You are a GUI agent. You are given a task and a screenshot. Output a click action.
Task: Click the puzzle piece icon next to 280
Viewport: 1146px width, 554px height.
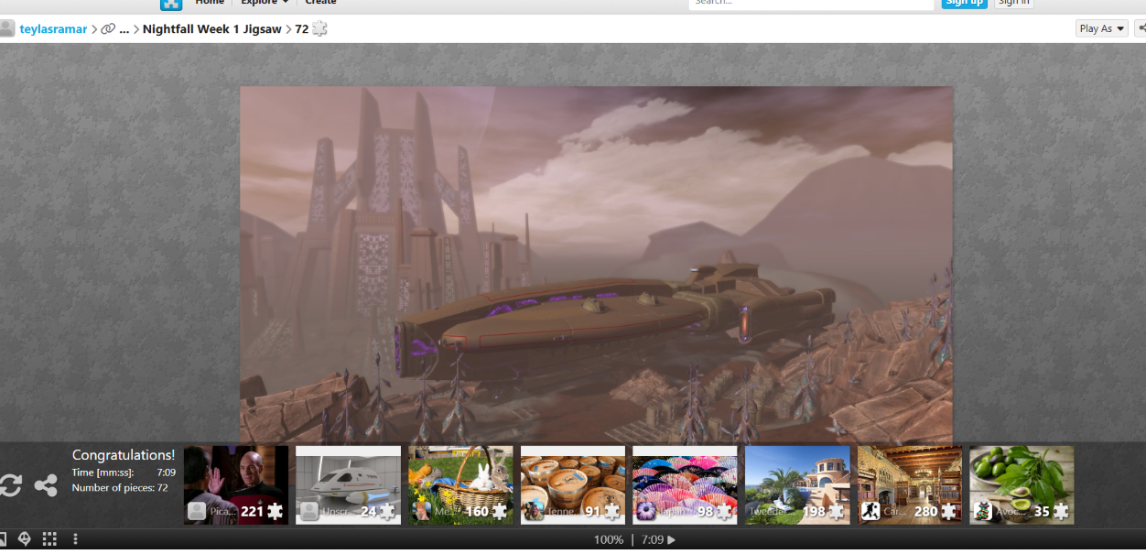pyautogui.click(x=949, y=512)
